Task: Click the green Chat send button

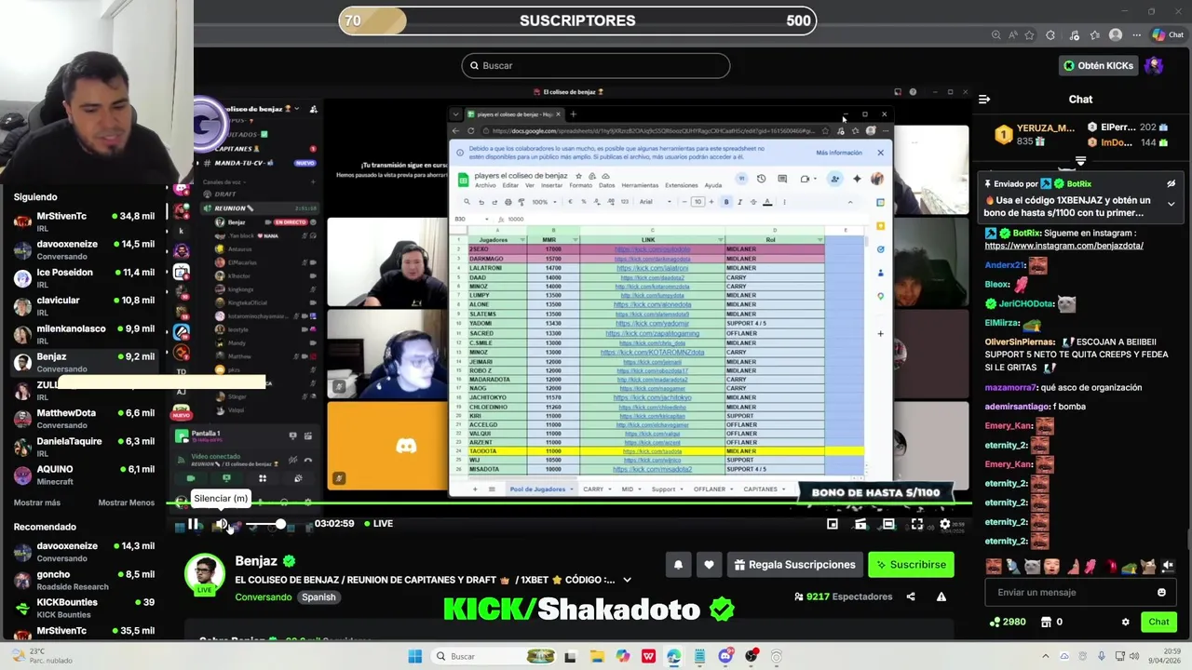Action: pos(1158,622)
